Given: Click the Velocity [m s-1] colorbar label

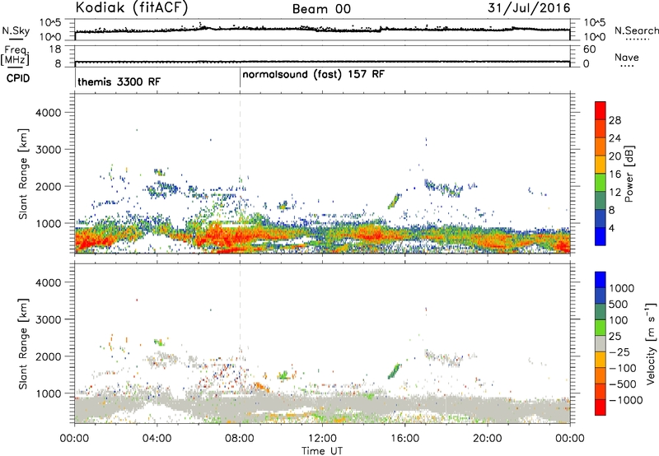Looking at the screenshot, I should pyautogui.click(x=651, y=343).
